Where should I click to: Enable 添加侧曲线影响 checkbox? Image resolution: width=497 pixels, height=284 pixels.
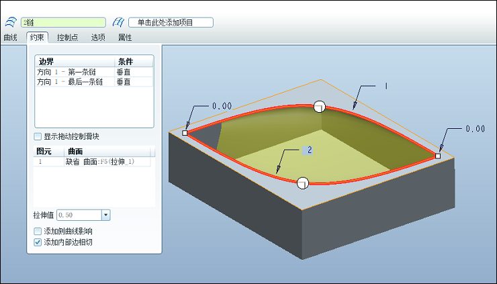pos(38,231)
